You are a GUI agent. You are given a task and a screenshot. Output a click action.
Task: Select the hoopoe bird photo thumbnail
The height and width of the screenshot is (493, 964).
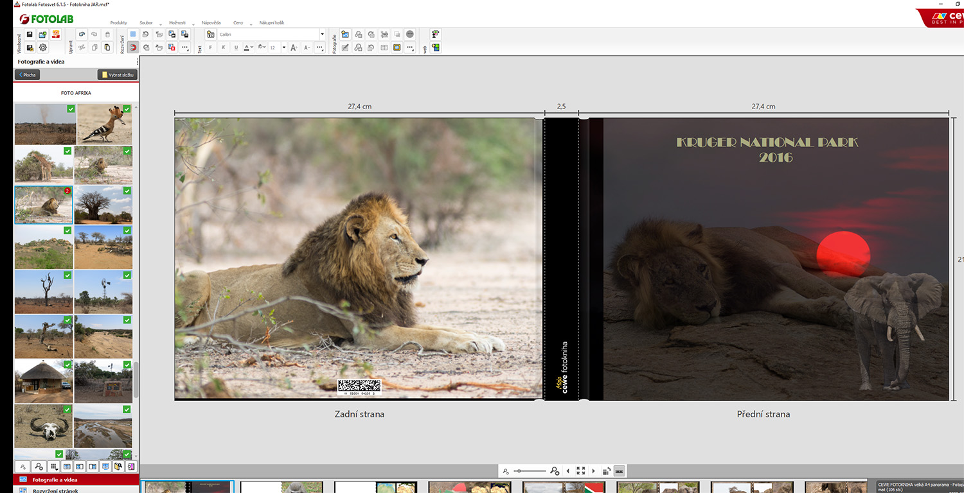coord(104,125)
